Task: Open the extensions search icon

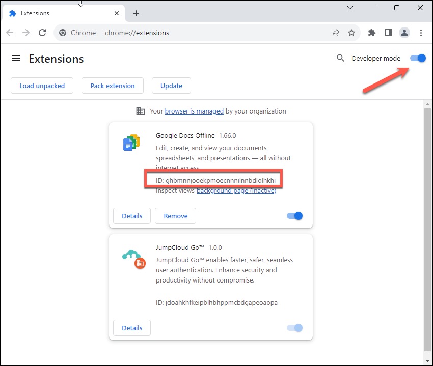Action: (340, 58)
